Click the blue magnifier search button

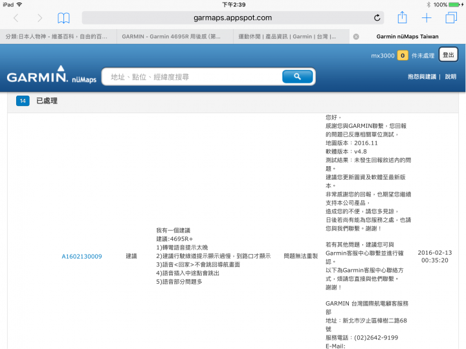pyautogui.click(x=297, y=76)
